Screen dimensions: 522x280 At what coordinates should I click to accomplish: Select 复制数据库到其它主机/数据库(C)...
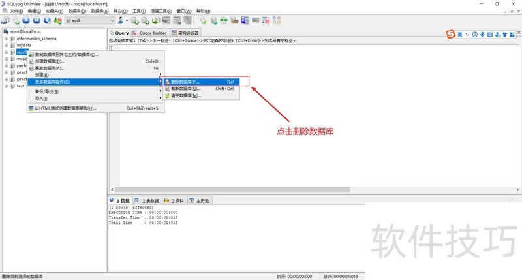coord(95,55)
